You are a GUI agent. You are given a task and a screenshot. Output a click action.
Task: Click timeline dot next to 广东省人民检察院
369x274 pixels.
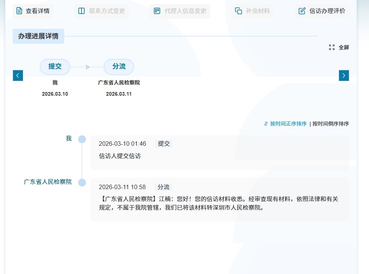click(82, 182)
